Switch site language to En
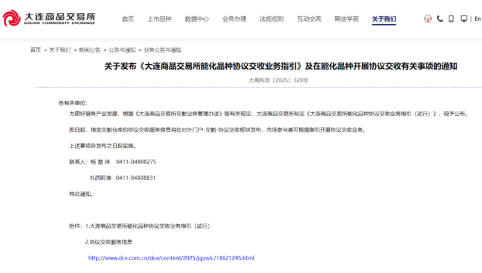 click(x=477, y=19)
